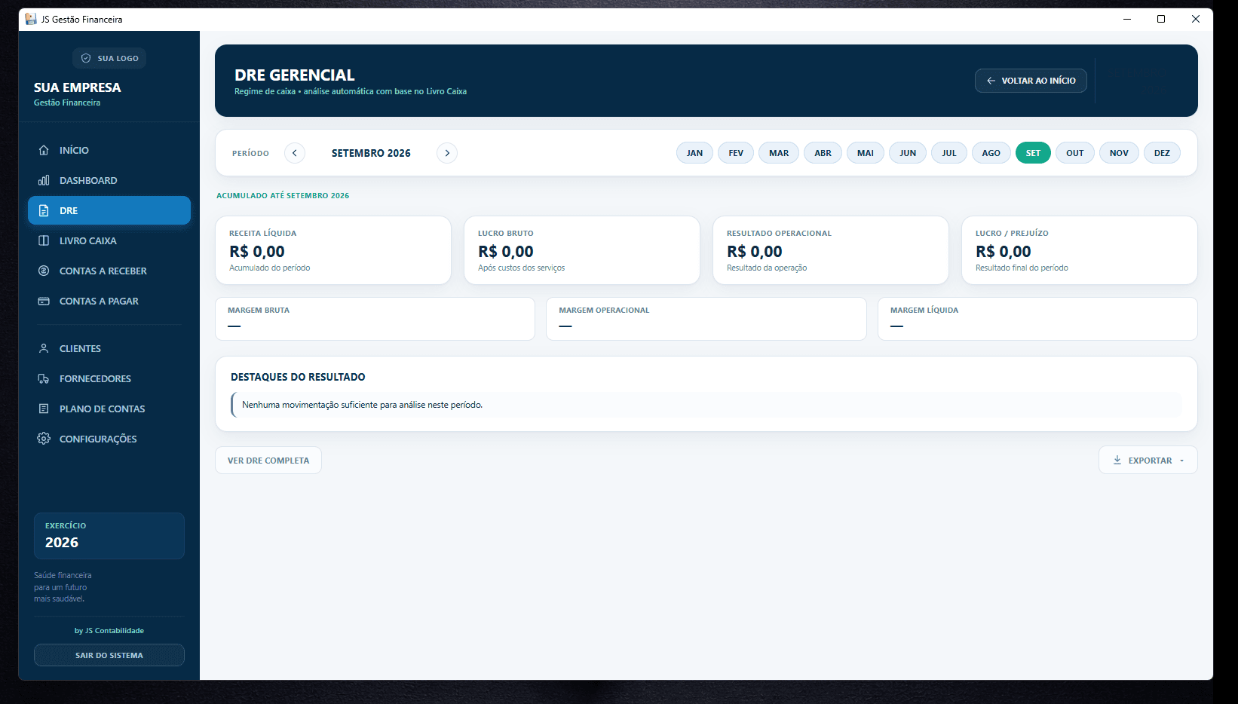The width and height of the screenshot is (1238, 704).
Task: Select the DRE menu item
Action: click(109, 210)
